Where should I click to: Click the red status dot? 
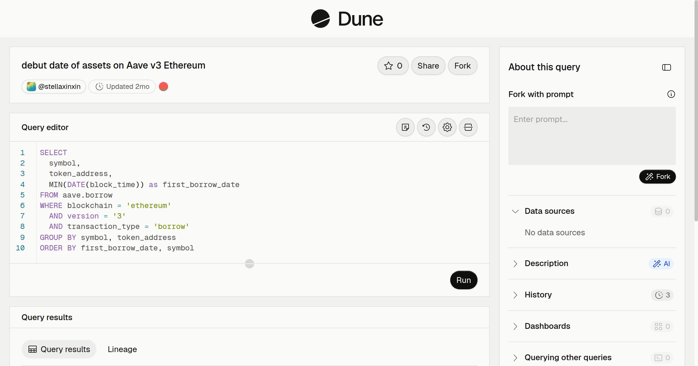pyautogui.click(x=163, y=87)
